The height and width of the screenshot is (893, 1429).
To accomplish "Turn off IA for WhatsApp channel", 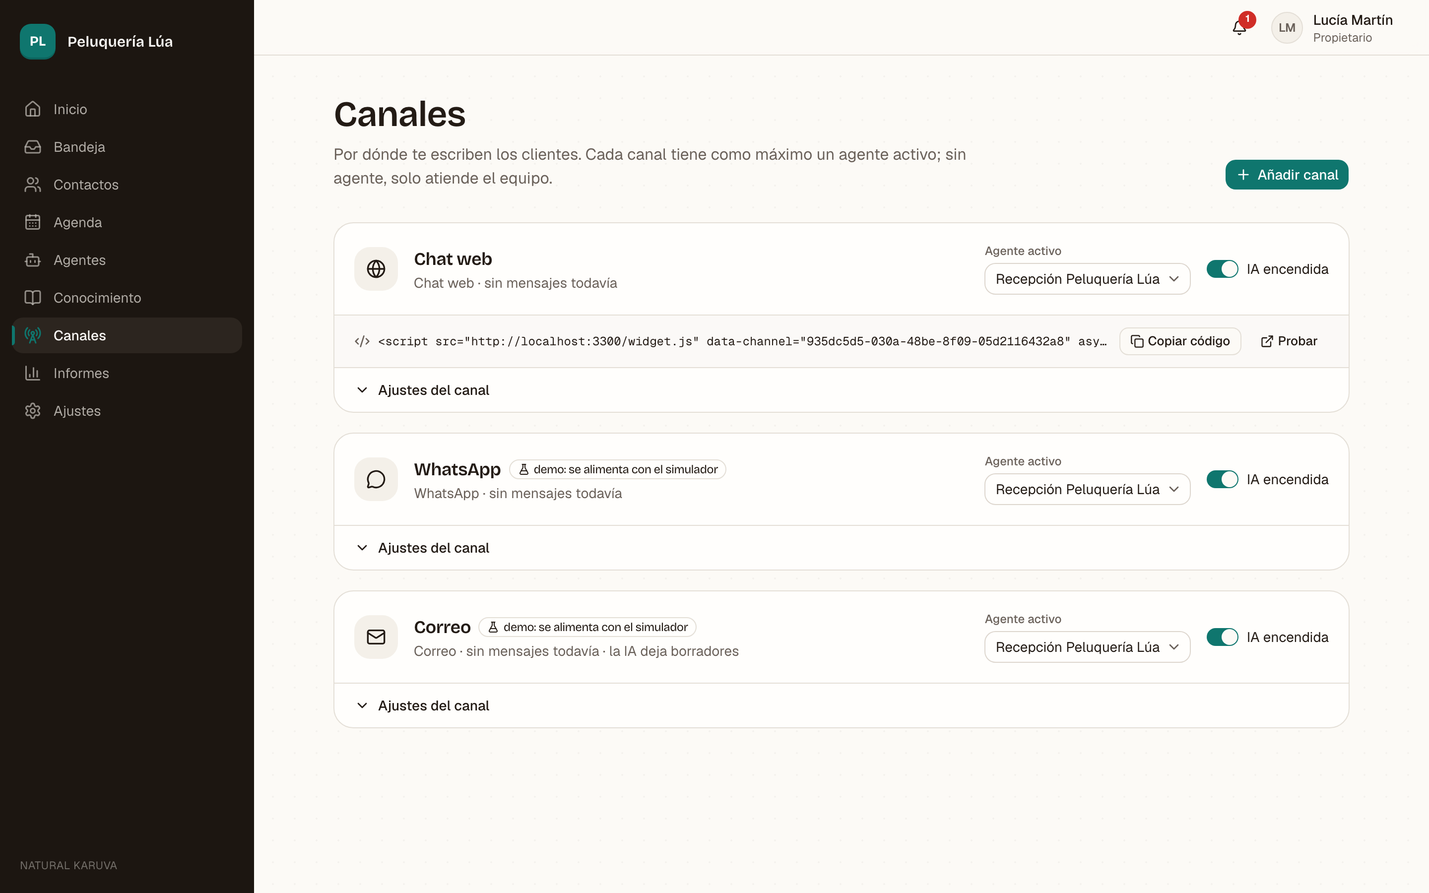I will click(1222, 480).
